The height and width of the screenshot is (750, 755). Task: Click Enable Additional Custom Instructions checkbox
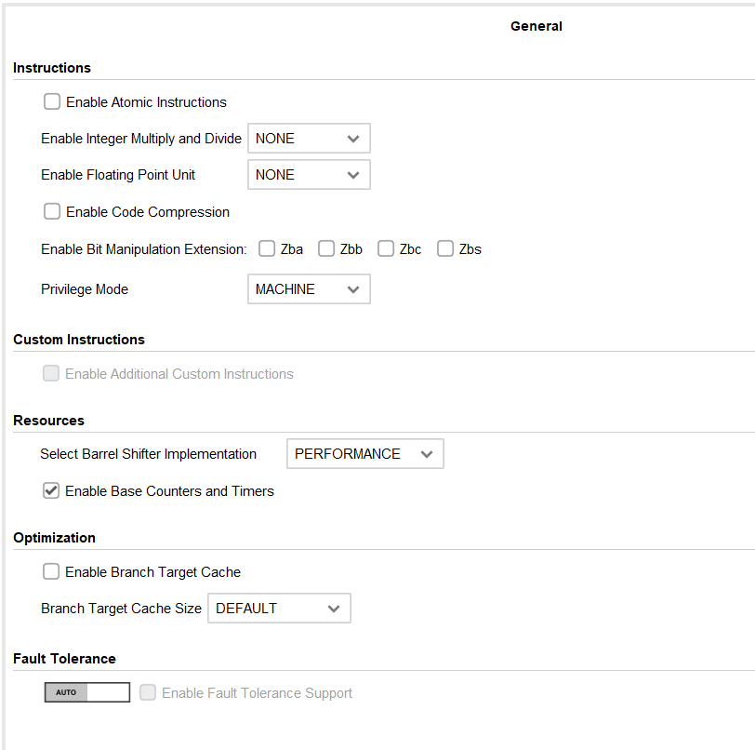pos(51,374)
